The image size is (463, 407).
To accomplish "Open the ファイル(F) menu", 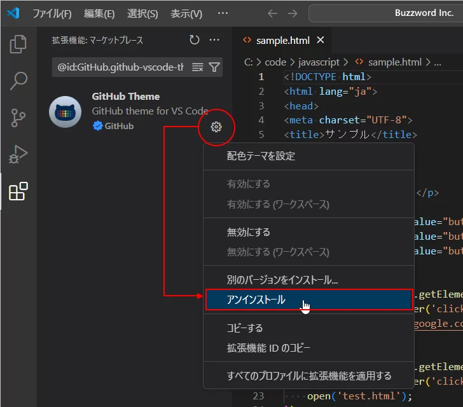I will (x=52, y=13).
